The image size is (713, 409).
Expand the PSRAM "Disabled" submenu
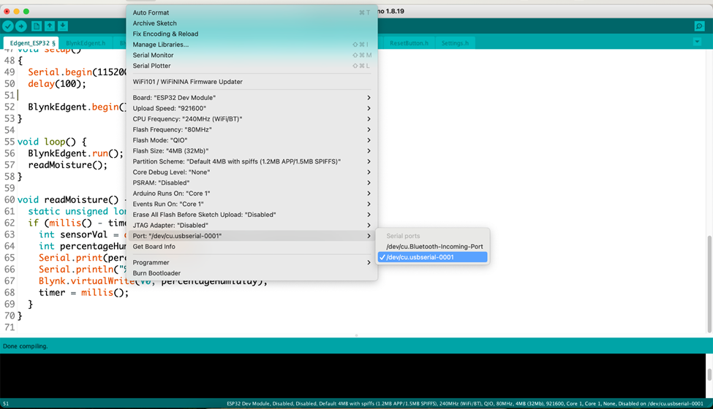(252, 183)
